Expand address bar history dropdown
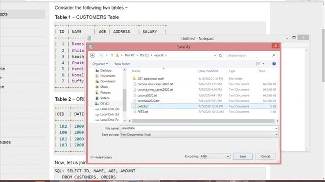 [x=215, y=55]
